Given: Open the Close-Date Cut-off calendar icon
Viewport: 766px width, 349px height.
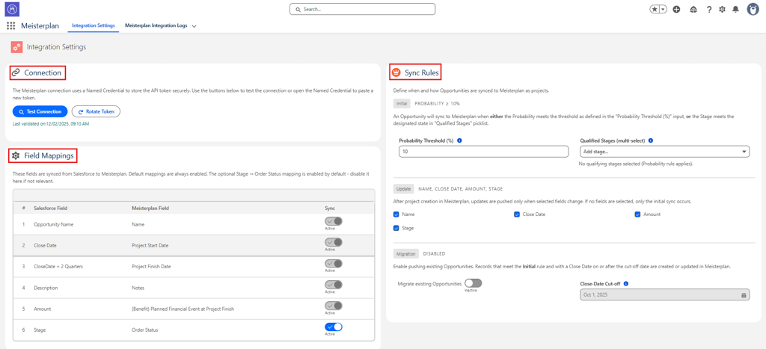Looking at the screenshot, I should [x=744, y=295].
